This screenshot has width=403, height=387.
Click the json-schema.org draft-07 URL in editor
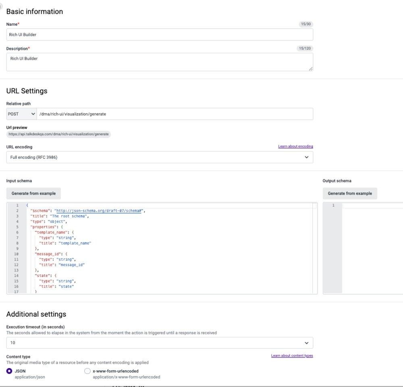click(99, 210)
